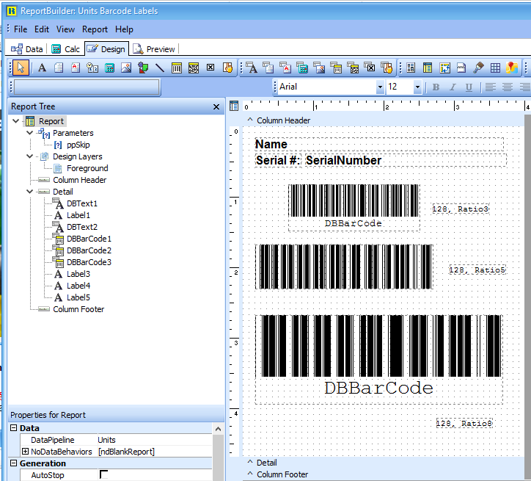
Task: Switch to the Preview tab
Action: tap(154, 49)
